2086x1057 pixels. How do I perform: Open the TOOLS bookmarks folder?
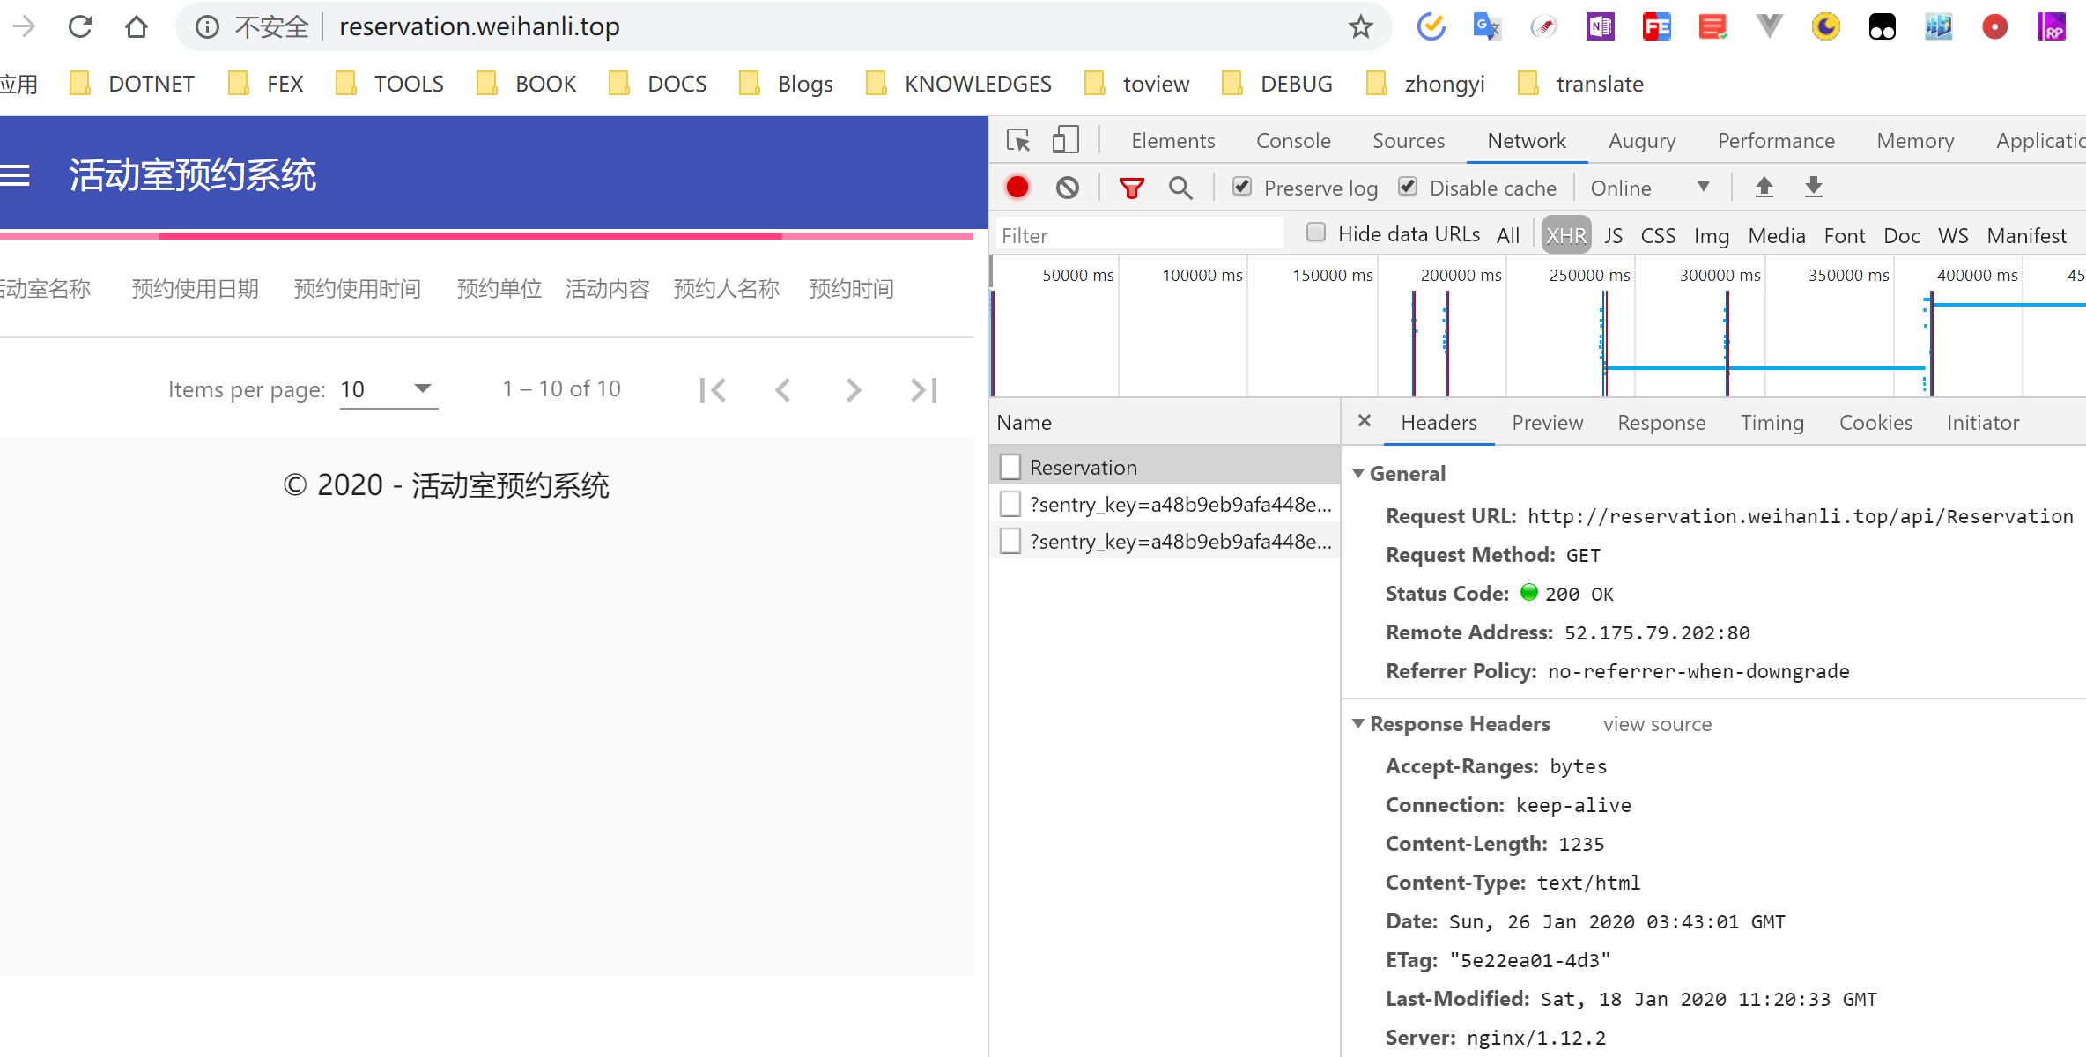(390, 84)
